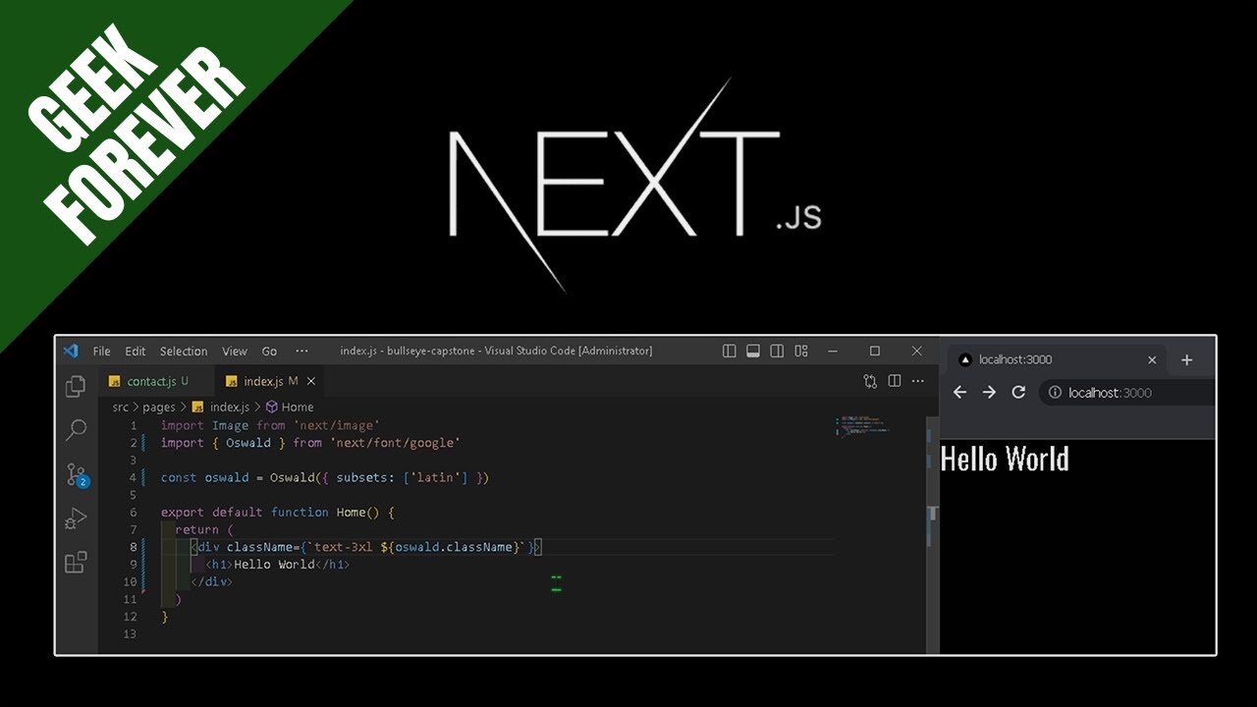This screenshot has width=1257, height=707.
Task: Click the code minimap preview
Action: pyautogui.click(x=862, y=425)
